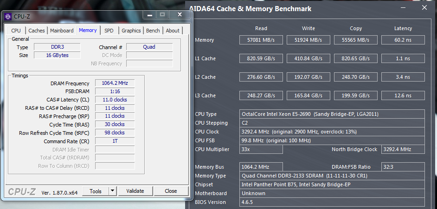Viewport: 437px width, 209px height.
Task: Click the tRFC value 98 clocks
Action: click(115, 133)
